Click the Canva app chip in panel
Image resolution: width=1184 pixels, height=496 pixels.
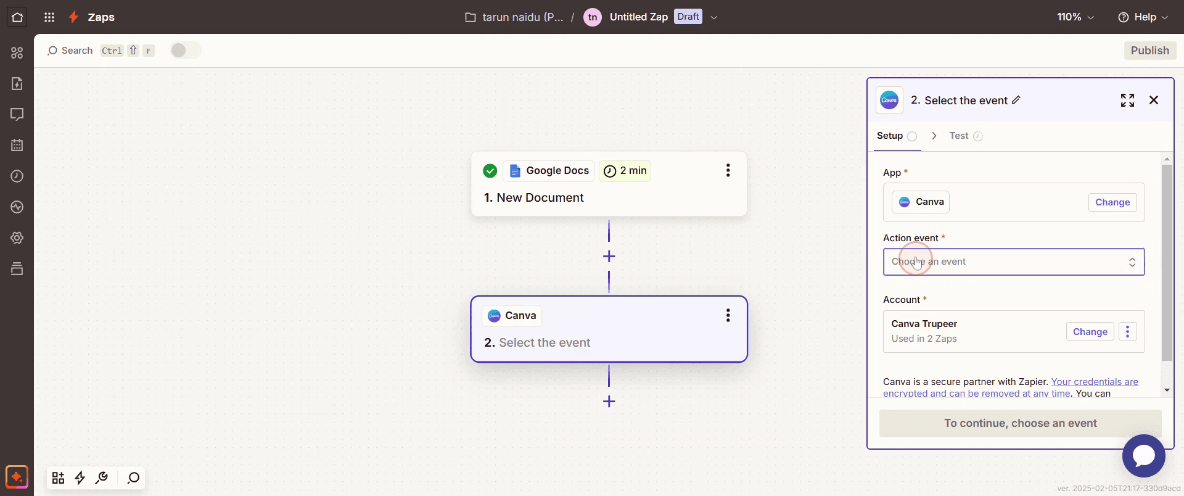pyautogui.click(x=920, y=202)
